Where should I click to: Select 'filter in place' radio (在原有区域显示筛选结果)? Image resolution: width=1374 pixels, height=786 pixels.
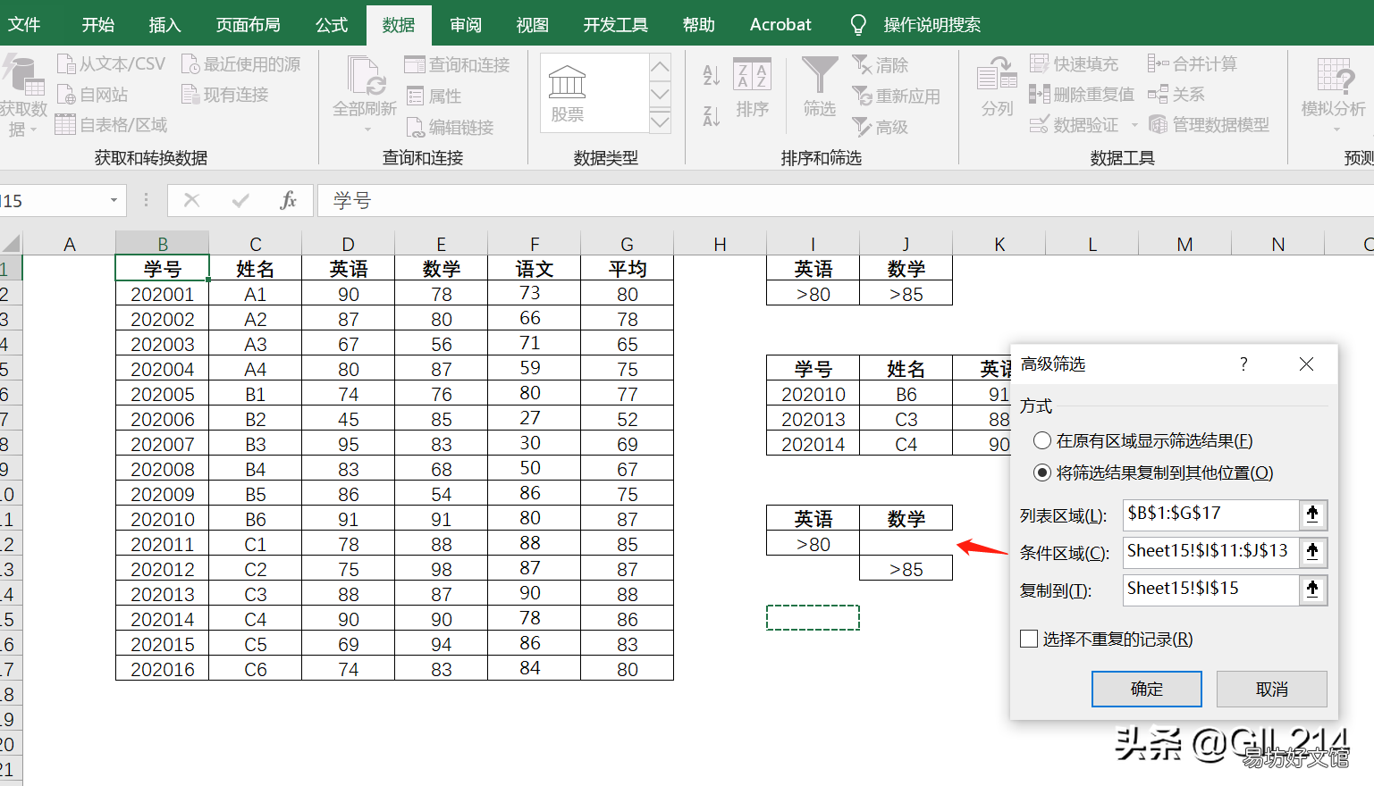pyautogui.click(x=1042, y=440)
